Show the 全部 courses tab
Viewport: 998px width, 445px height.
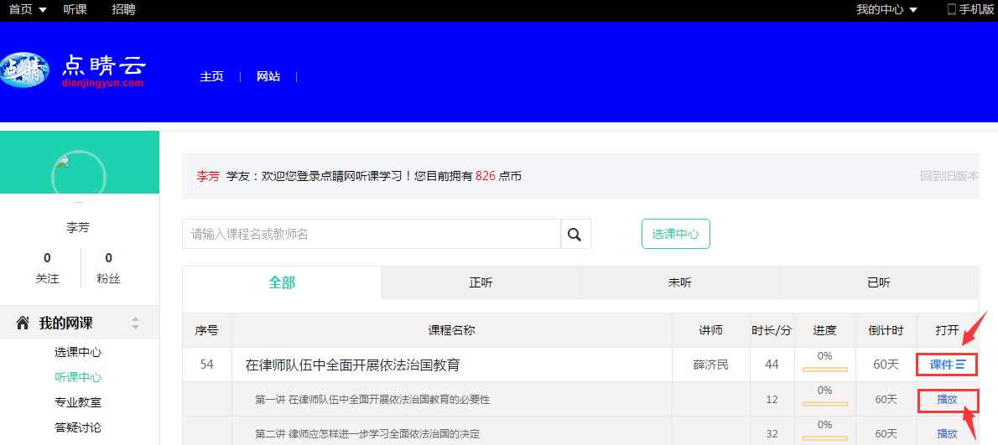pos(282,283)
